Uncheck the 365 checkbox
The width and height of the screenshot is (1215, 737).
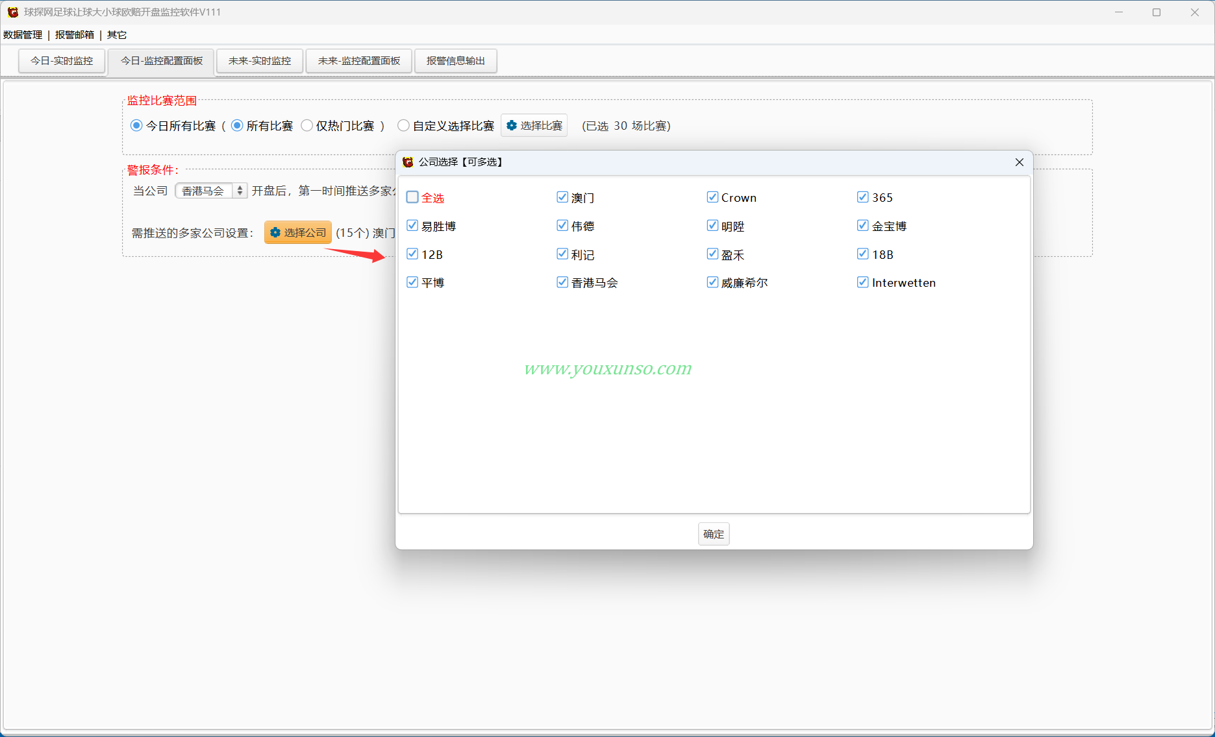(x=862, y=197)
